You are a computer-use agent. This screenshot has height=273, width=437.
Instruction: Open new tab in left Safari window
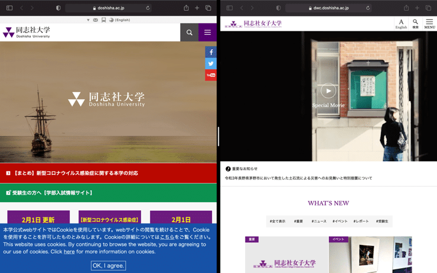(x=197, y=8)
